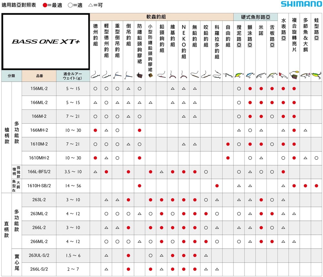Click the topwater pencil lure icon
The height and width of the screenshot is (277, 323).
pos(283,75)
